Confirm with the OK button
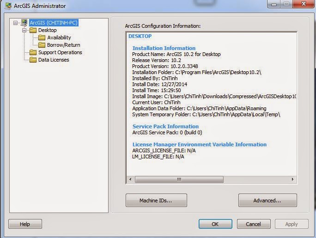316x238 pixels. [215, 224]
